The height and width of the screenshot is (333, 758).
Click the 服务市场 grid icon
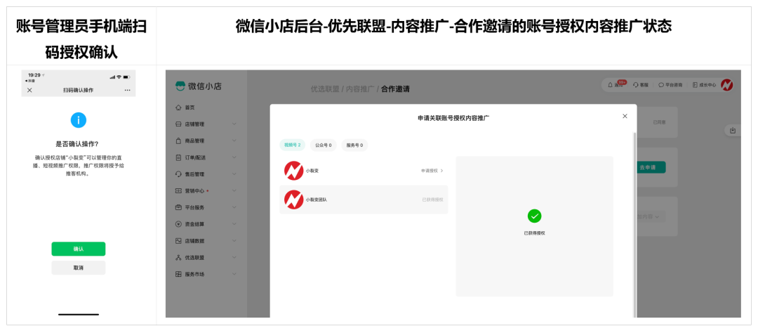pos(178,274)
